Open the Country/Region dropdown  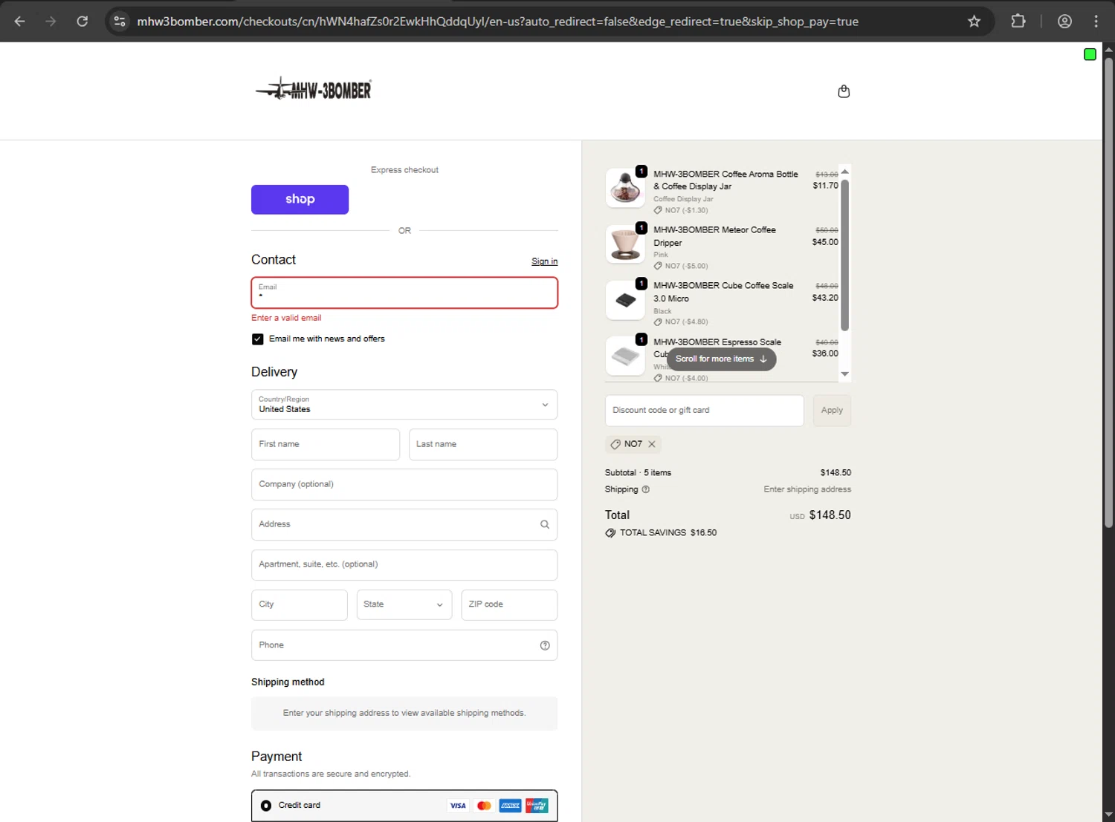click(404, 405)
